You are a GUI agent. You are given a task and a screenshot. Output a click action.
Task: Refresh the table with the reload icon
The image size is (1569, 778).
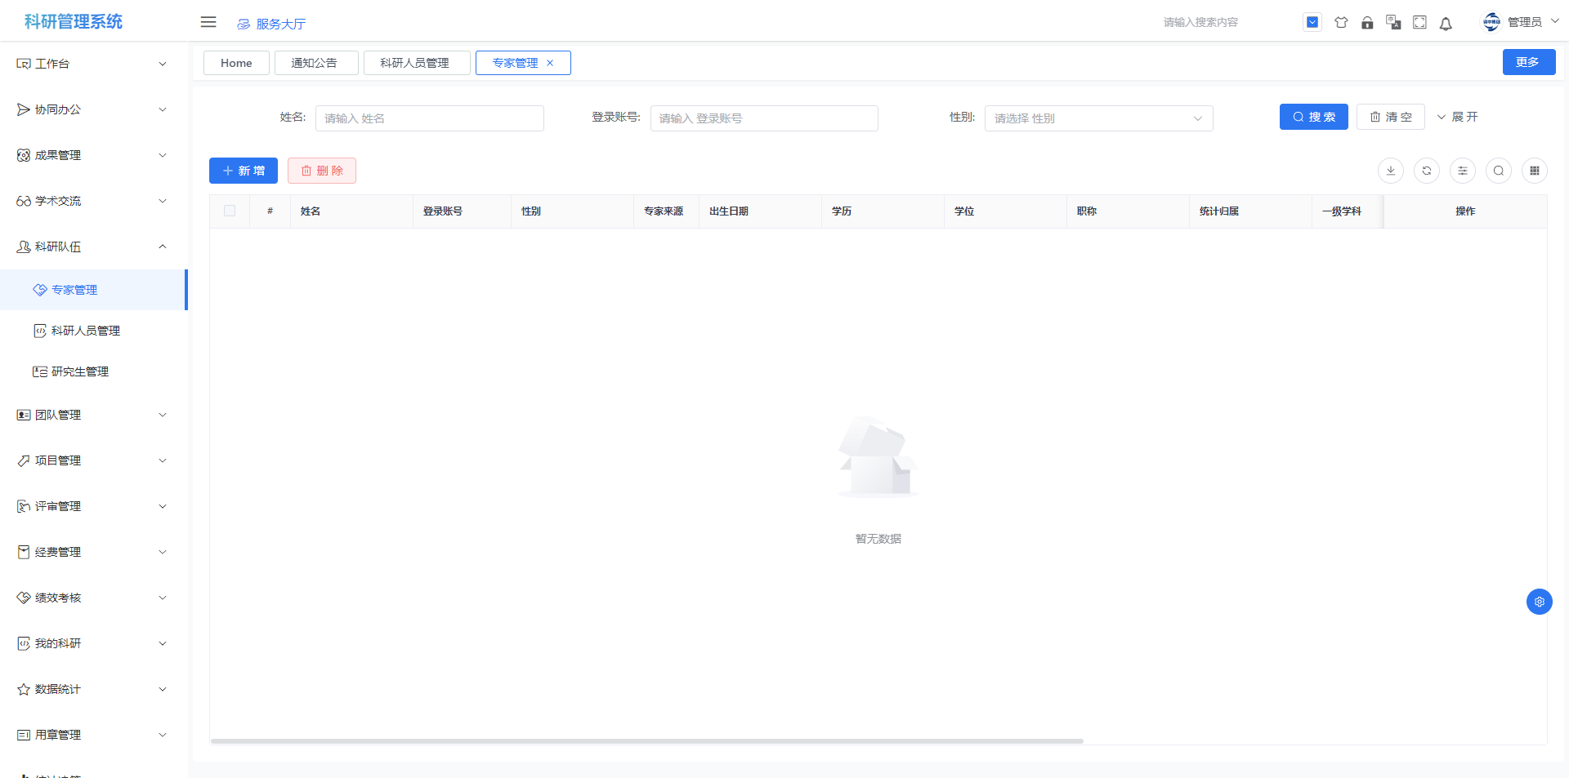1427,171
